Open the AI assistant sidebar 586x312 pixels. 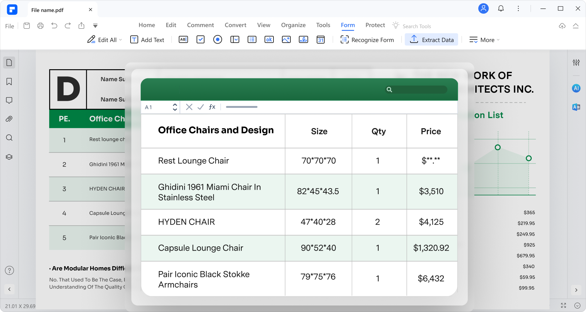click(x=576, y=88)
